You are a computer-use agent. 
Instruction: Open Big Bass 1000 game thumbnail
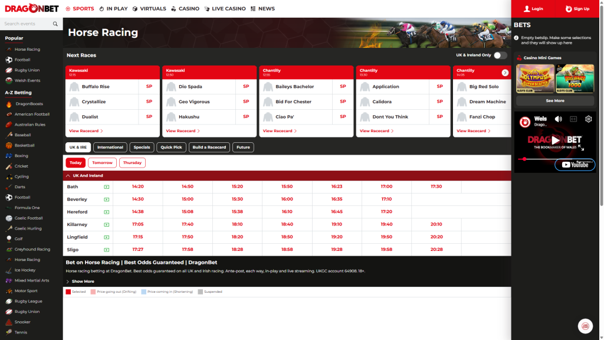[575, 79]
